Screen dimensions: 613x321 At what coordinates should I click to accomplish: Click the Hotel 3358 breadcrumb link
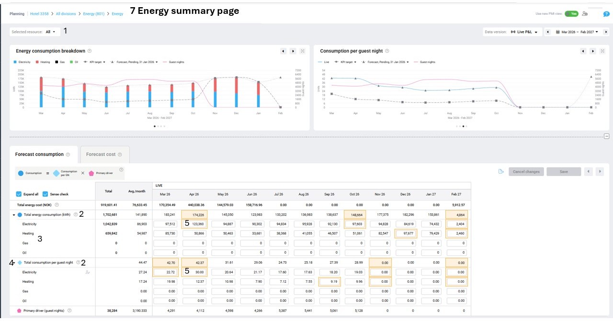40,14
